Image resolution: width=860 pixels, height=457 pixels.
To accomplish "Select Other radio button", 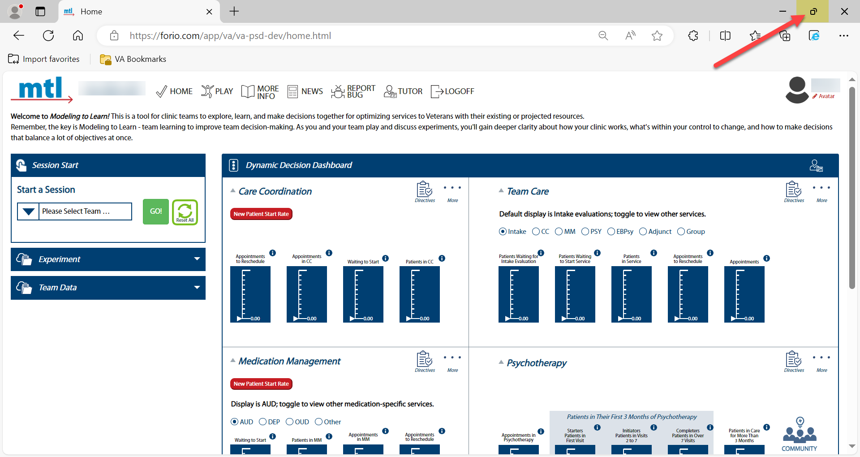I will click(318, 422).
